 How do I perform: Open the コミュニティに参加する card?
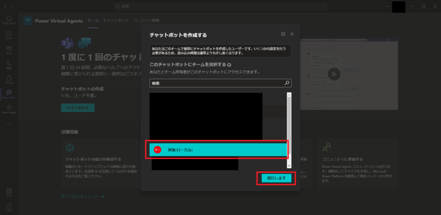click(x=357, y=163)
